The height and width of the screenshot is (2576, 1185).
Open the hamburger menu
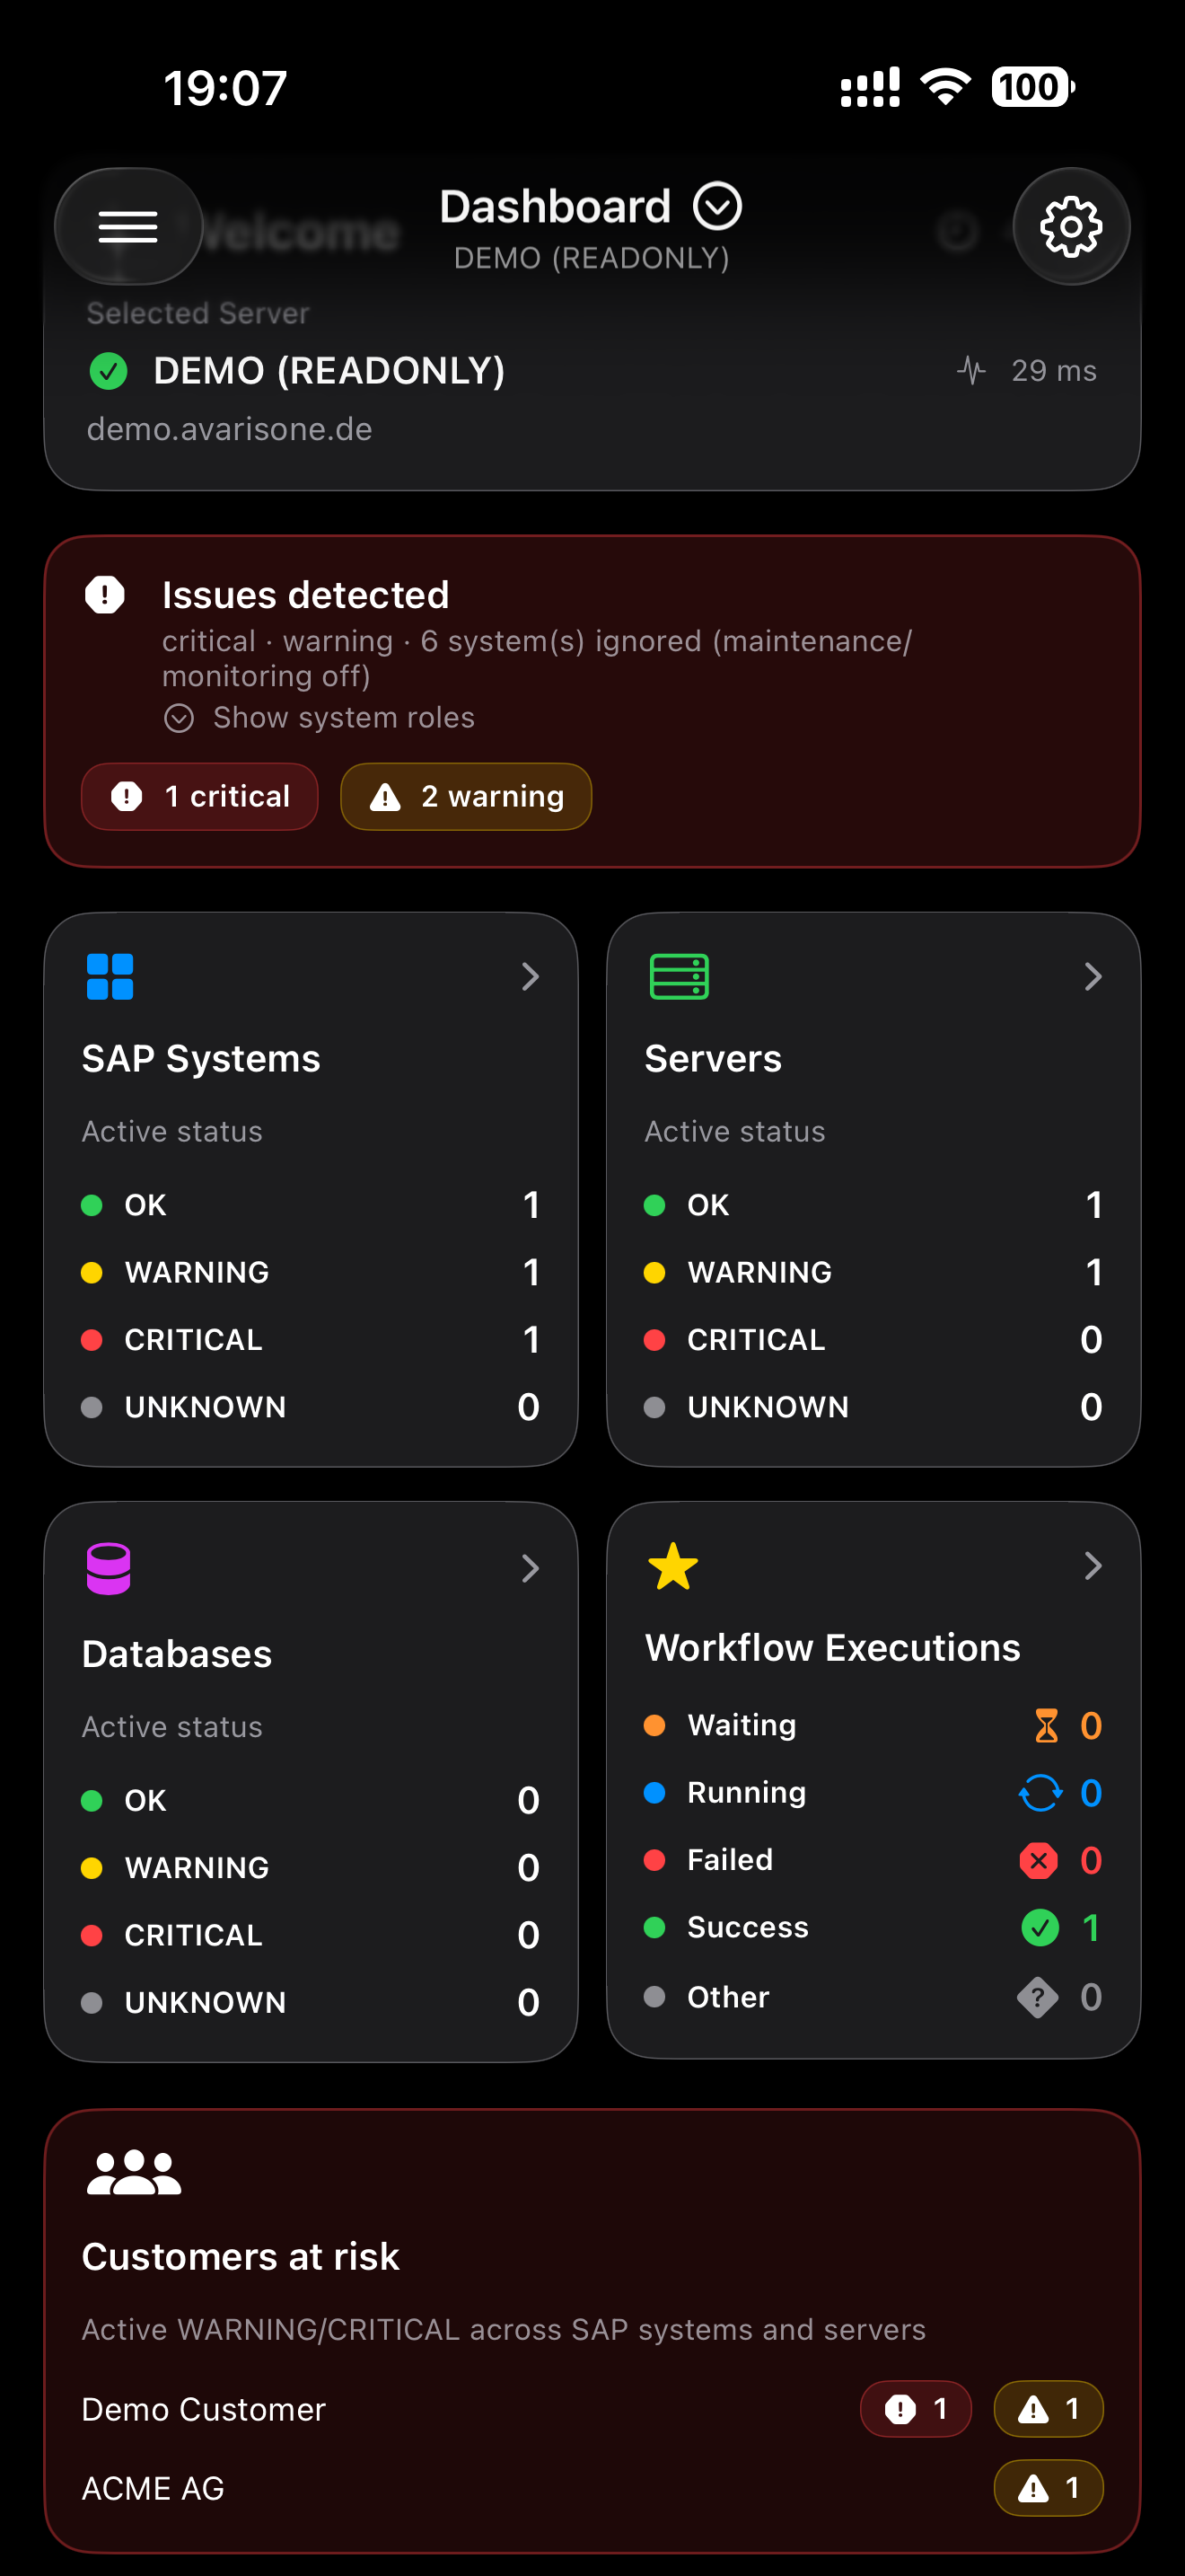(127, 227)
